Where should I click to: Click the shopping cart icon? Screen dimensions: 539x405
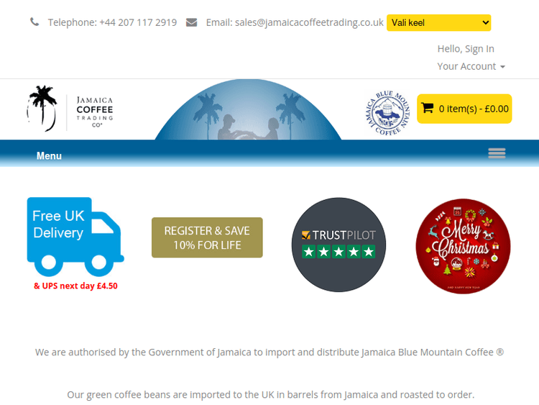428,109
